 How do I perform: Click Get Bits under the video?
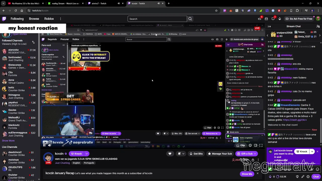196,154
